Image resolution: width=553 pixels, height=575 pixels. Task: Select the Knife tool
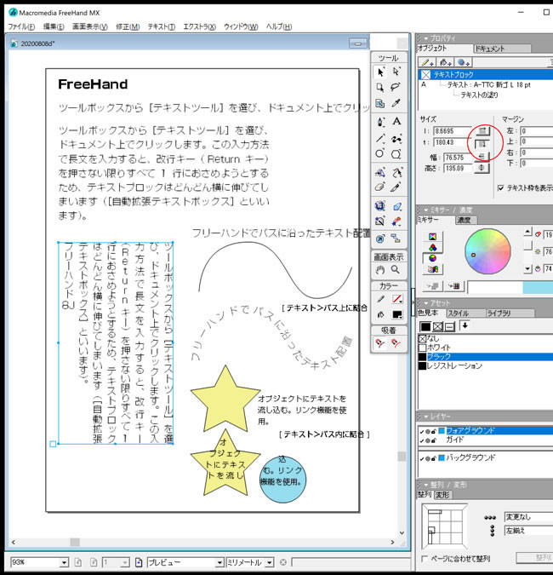coord(395,187)
